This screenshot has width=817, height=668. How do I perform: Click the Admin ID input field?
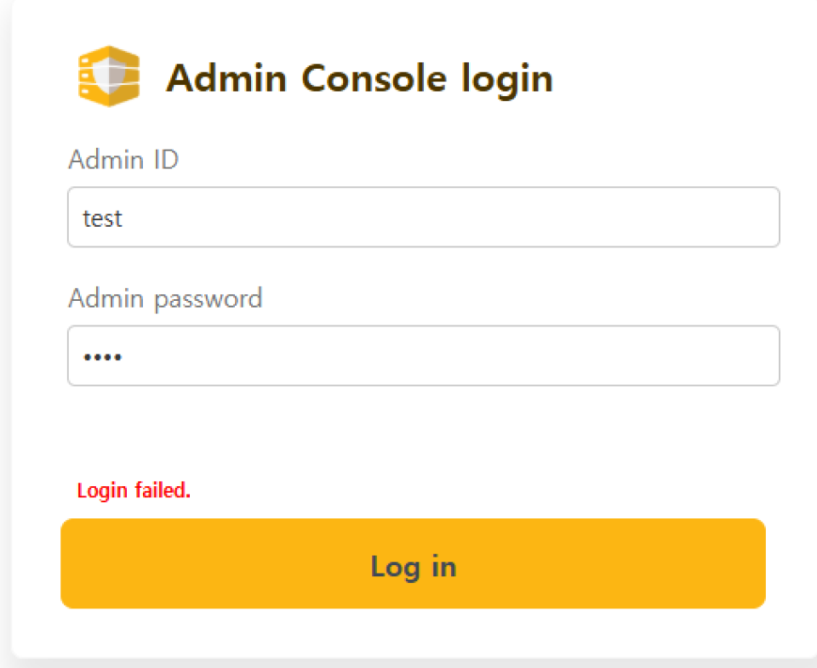pyautogui.click(x=424, y=217)
